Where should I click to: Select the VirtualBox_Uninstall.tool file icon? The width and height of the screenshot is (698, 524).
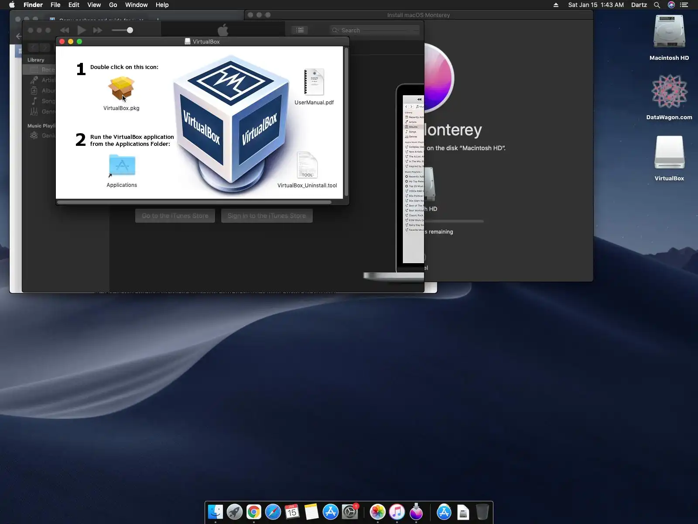click(x=307, y=165)
